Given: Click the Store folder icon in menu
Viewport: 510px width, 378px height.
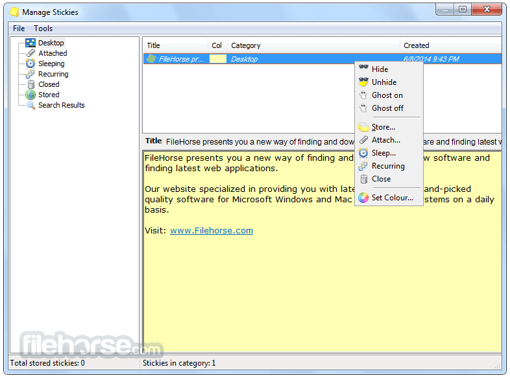Looking at the screenshot, I should point(363,127).
